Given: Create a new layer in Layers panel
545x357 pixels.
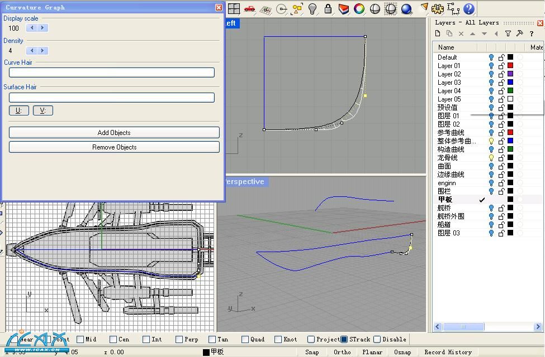Looking at the screenshot, I should 438,33.
